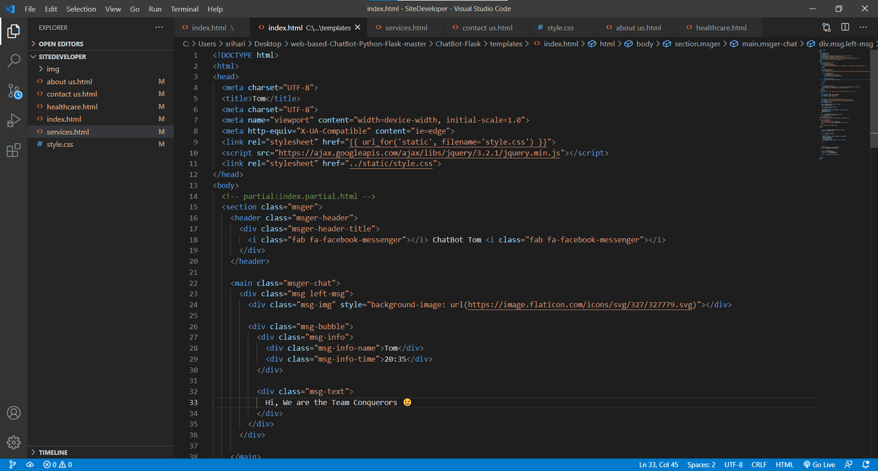Open the Selection menu
The height and width of the screenshot is (471, 878).
point(81,9)
